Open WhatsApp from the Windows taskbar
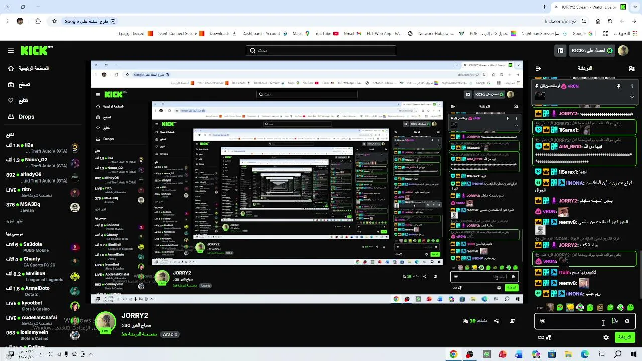This screenshot has width=642, height=361. (x=486, y=354)
